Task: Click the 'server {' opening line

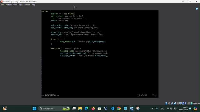Action: (46, 12)
